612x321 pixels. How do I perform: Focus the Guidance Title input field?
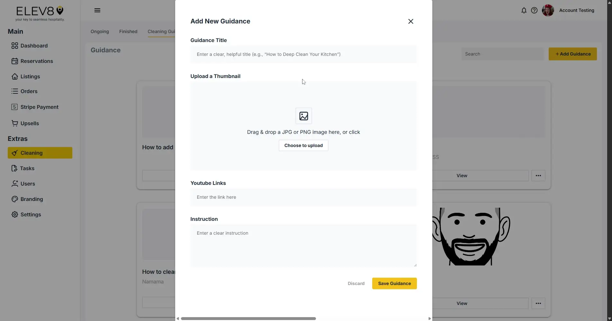(x=303, y=54)
